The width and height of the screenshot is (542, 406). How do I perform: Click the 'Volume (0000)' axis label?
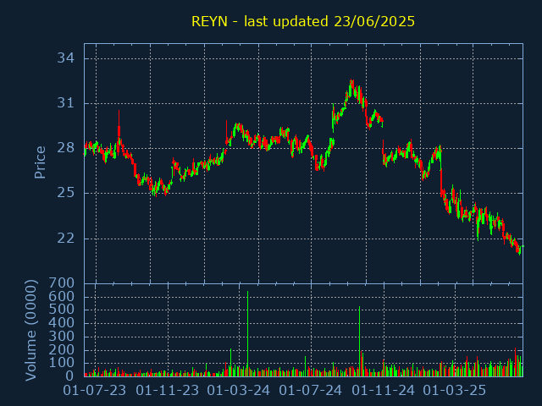30,330
